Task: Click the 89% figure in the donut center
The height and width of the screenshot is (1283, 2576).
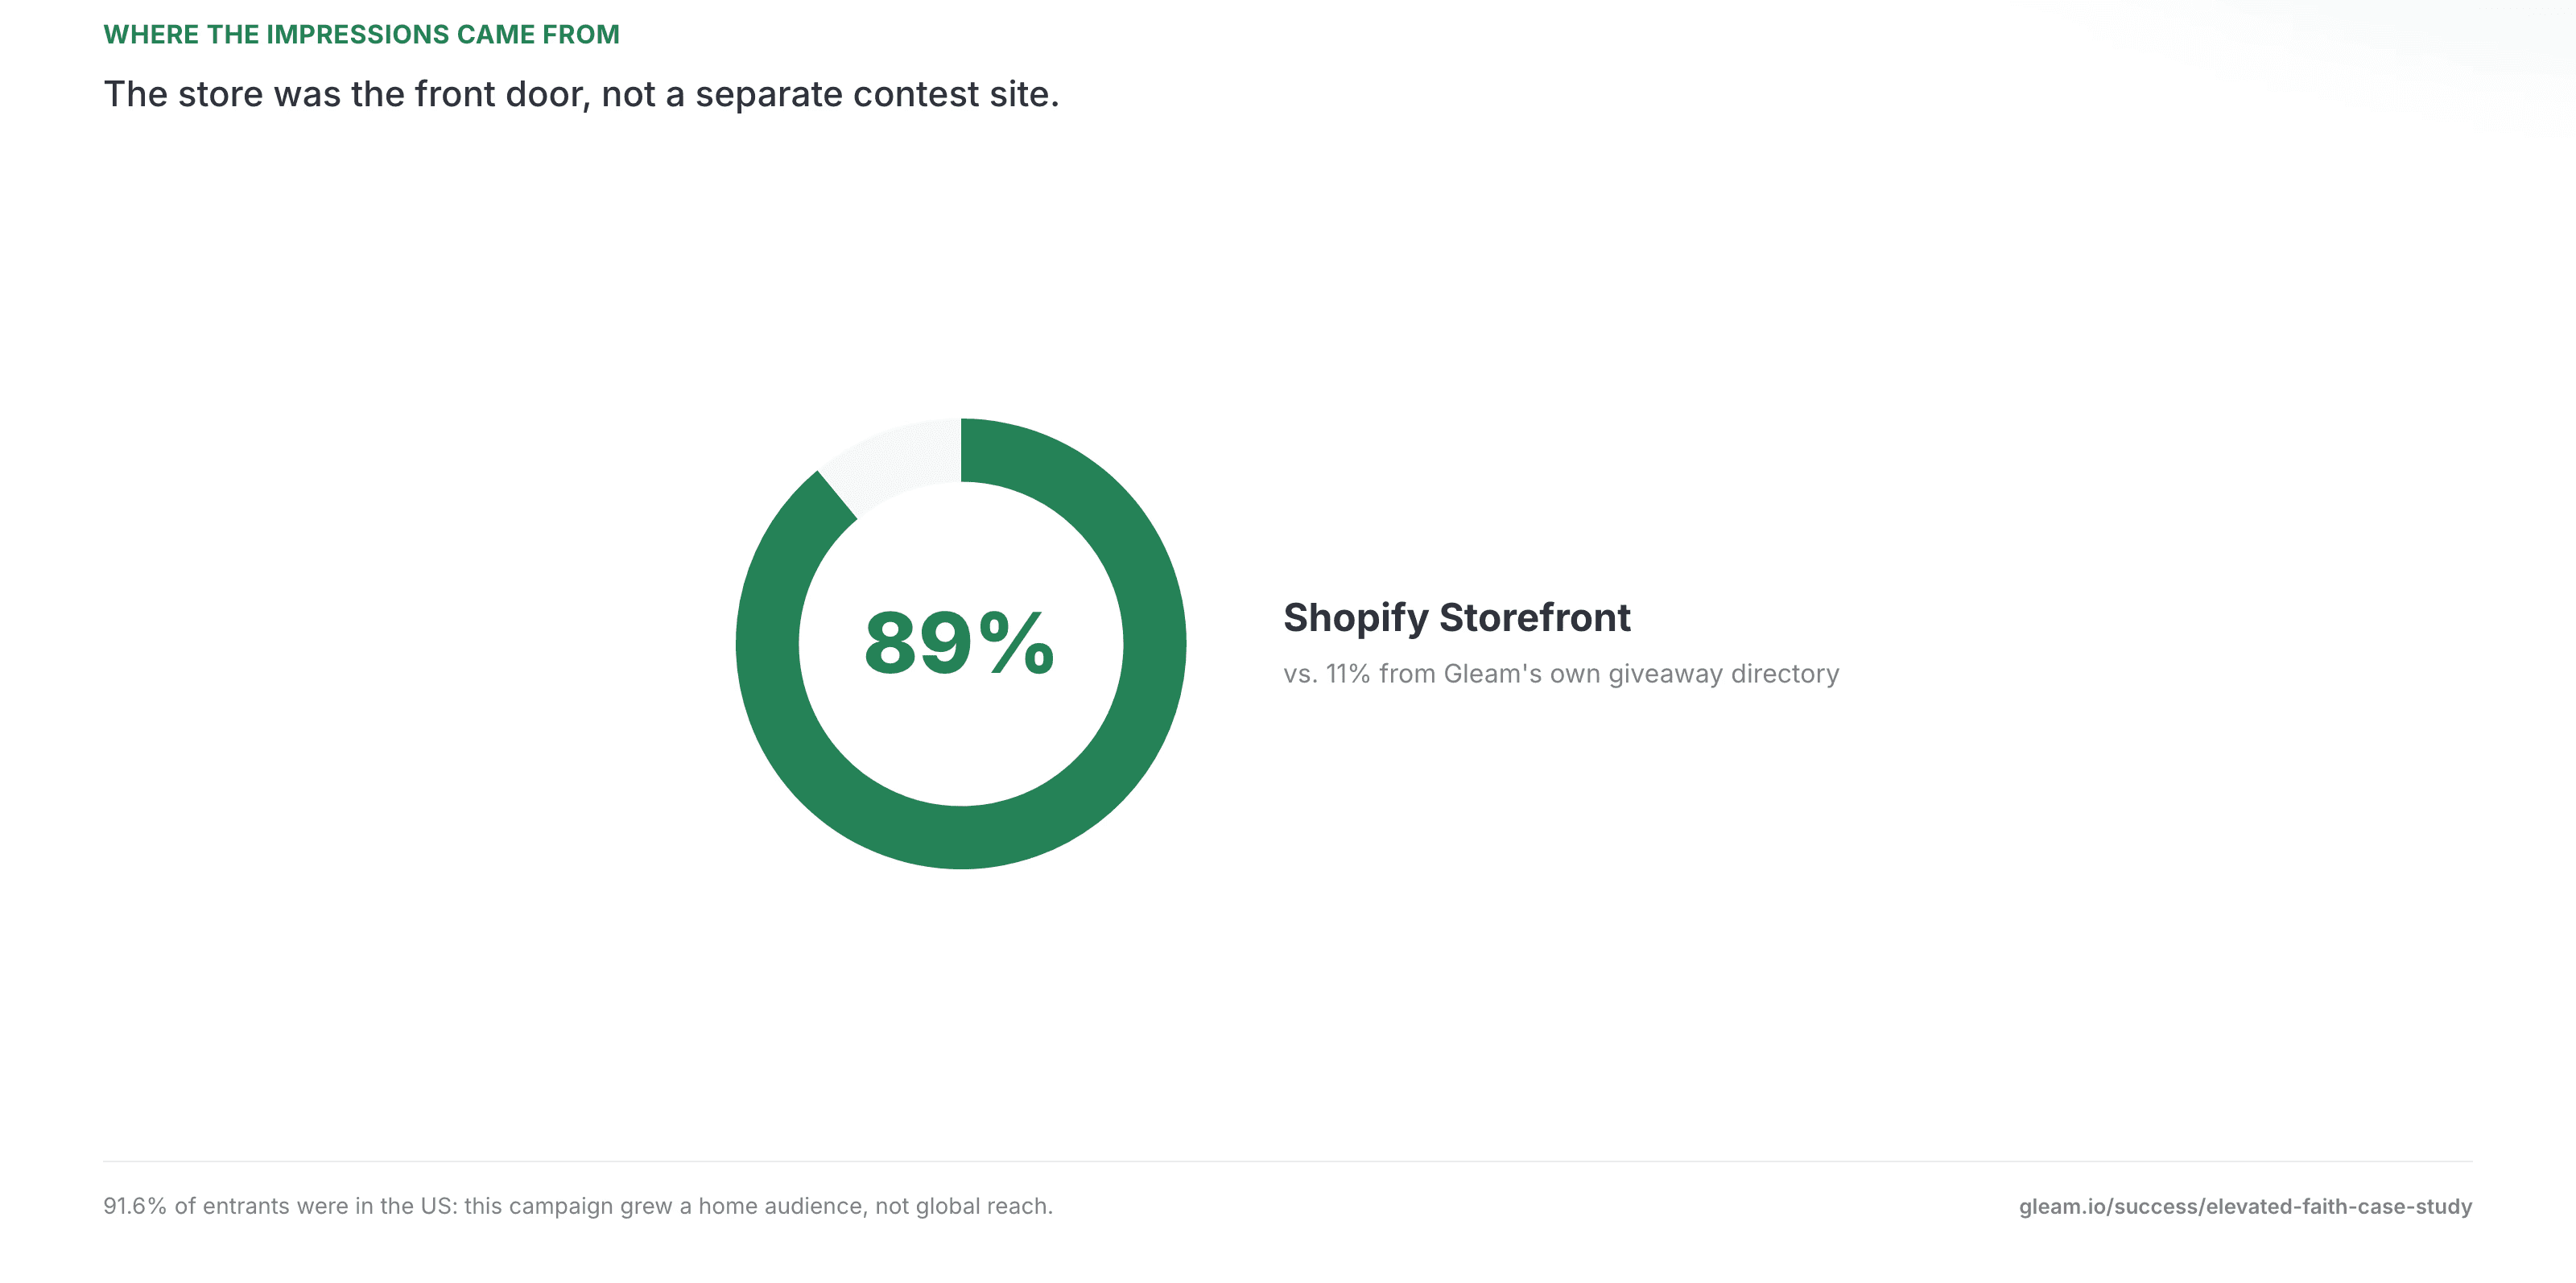Action: [x=959, y=643]
